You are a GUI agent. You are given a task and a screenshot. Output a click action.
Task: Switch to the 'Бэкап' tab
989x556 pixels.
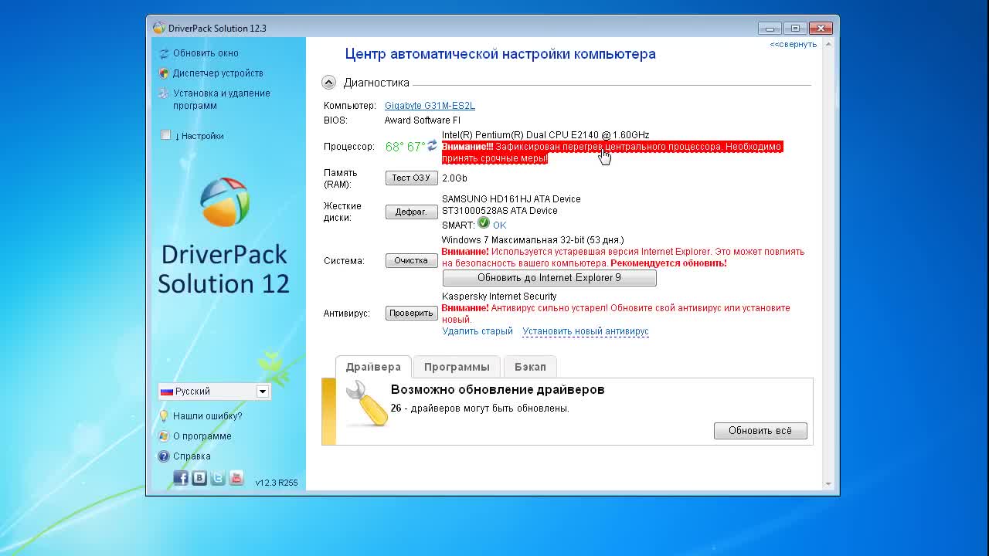click(530, 367)
